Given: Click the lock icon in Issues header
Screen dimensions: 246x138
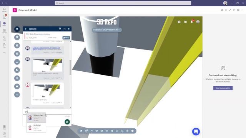Looking at the screenshot, I should click(x=60, y=29).
